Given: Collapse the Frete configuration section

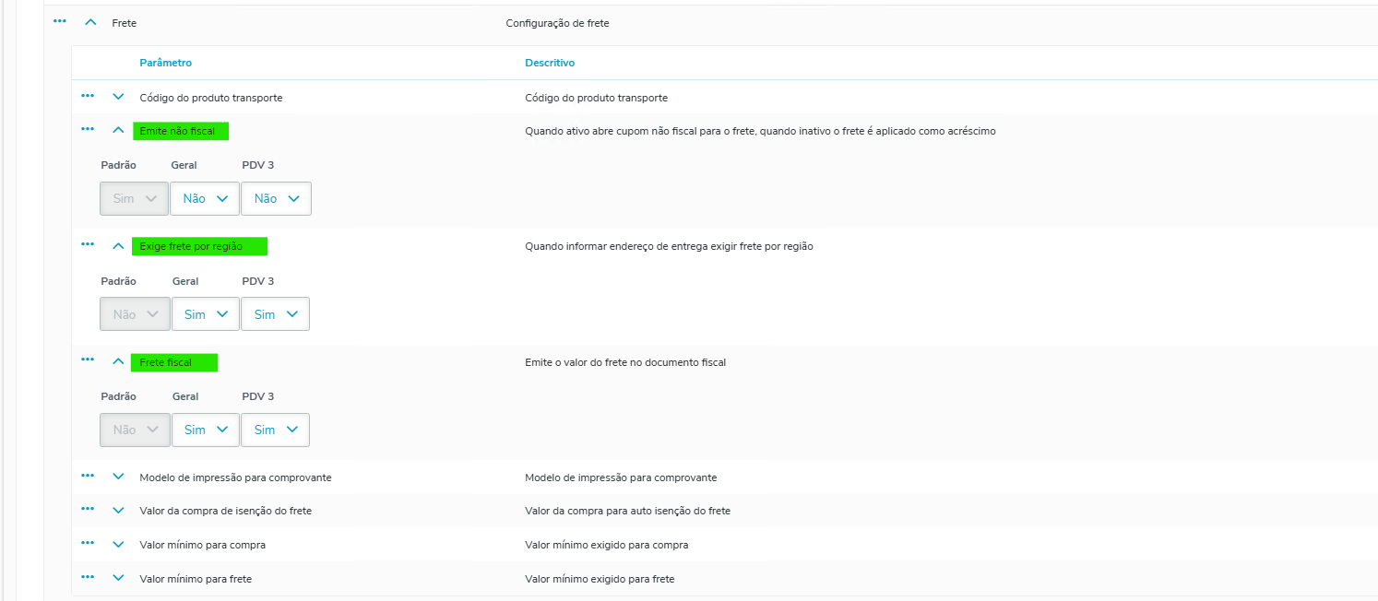Looking at the screenshot, I should point(90,22).
